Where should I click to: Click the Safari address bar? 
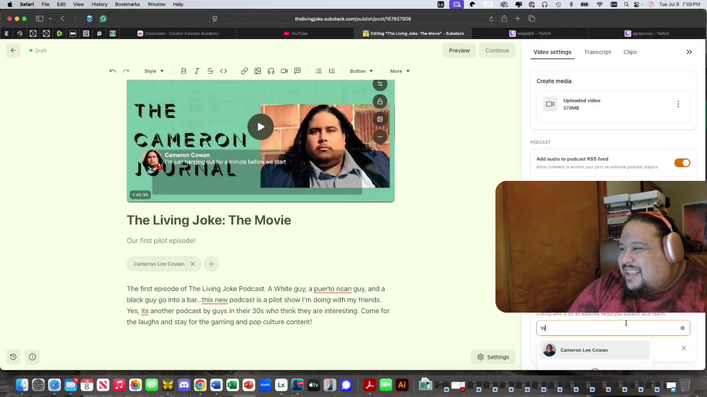tap(352, 19)
